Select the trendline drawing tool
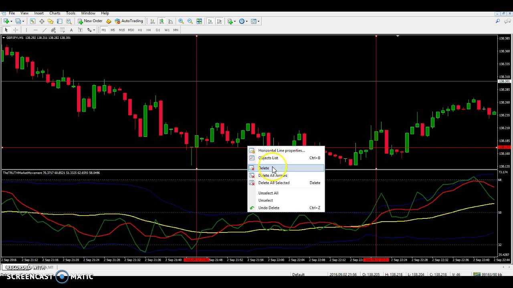 click(44, 30)
